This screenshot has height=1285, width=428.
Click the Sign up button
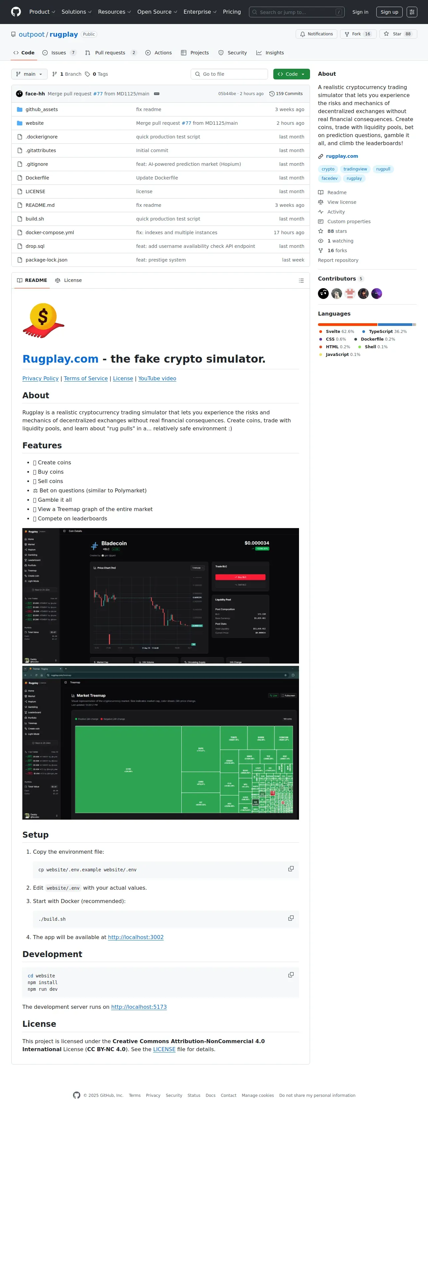coord(389,12)
